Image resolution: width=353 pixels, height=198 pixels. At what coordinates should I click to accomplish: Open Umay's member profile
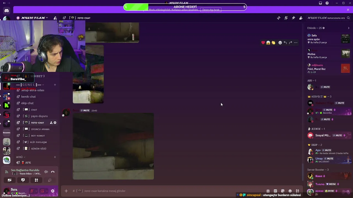pos(329,160)
